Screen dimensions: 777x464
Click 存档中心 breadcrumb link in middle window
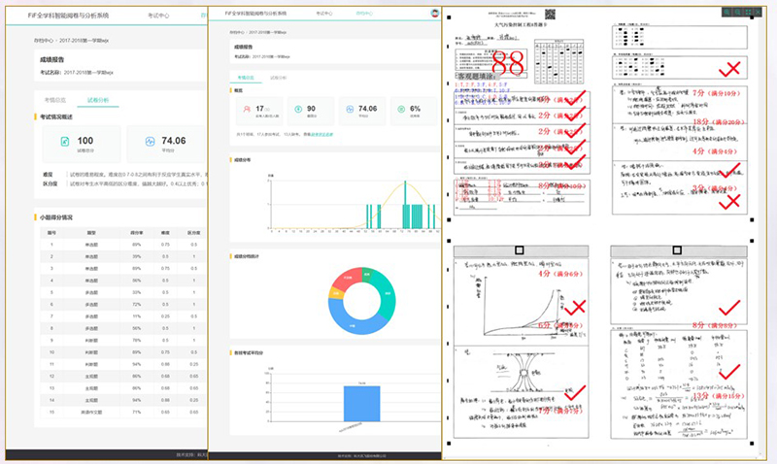point(237,32)
